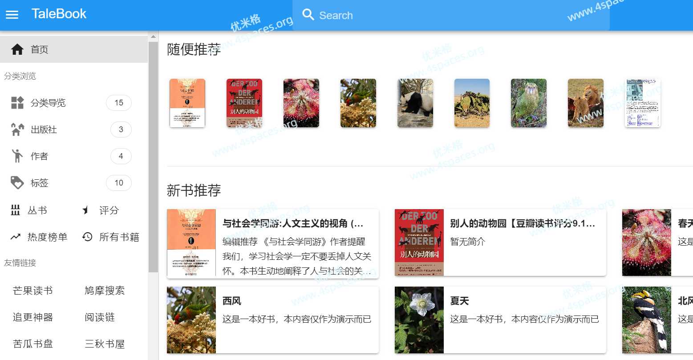Viewport: 693px width, 360px height.
Task: Open the 热度榜单 trending list
Action: tap(47, 237)
